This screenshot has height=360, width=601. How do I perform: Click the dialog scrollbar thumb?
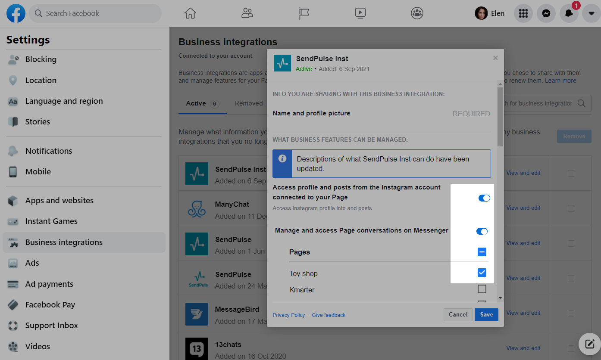[500, 116]
